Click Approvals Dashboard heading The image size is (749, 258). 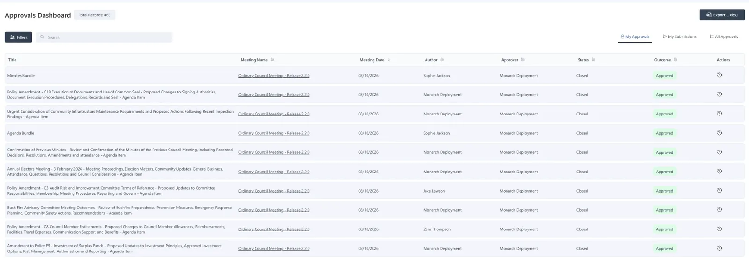point(38,15)
